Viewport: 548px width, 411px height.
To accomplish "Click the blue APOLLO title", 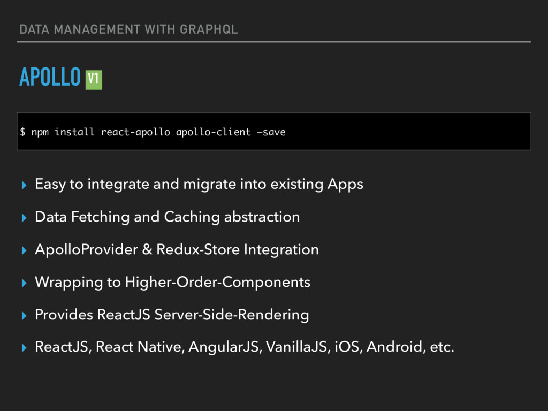I will coord(50,77).
